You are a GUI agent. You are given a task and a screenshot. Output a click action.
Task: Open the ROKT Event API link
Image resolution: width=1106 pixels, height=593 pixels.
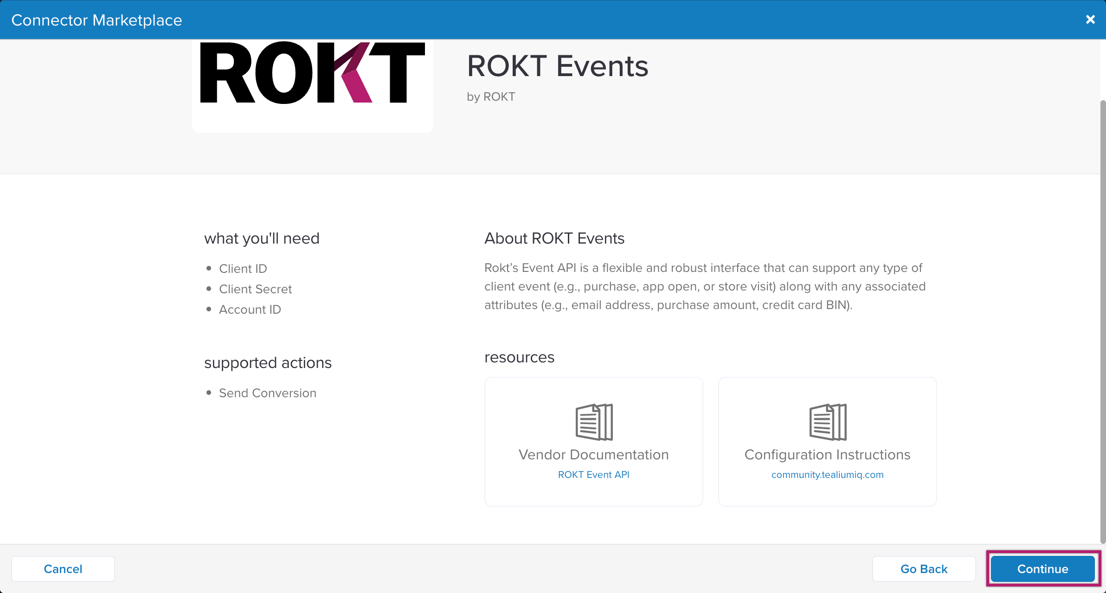tap(593, 475)
